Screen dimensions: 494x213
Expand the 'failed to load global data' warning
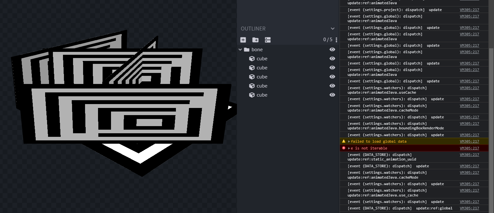[349, 142]
